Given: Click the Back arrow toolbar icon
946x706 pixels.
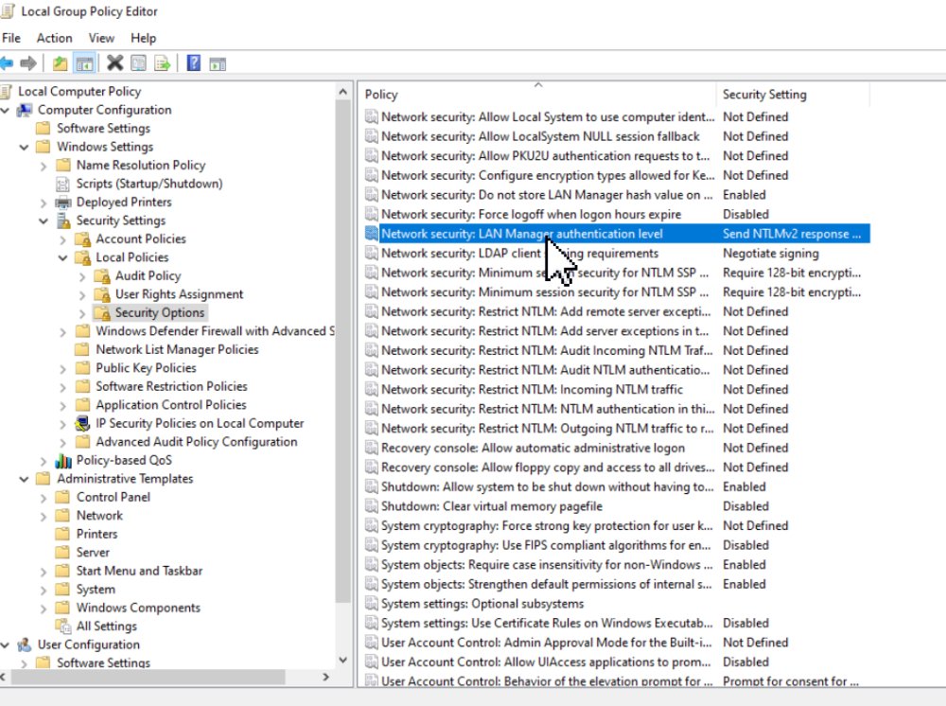Looking at the screenshot, I should [x=7, y=62].
